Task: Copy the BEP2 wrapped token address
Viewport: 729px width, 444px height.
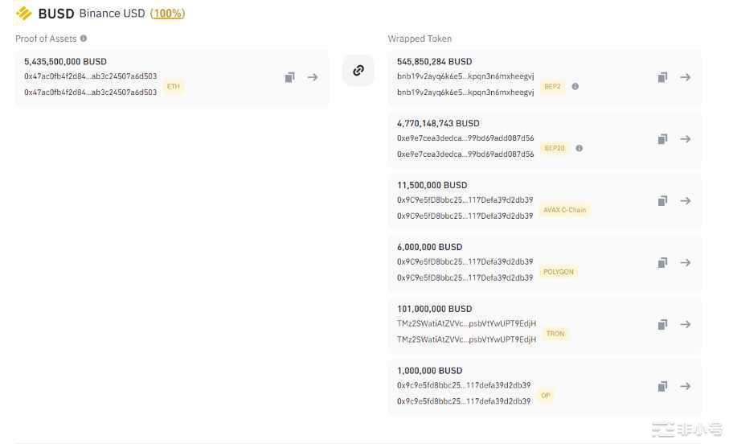Action: pyautogui.click(x=662, y=77)
